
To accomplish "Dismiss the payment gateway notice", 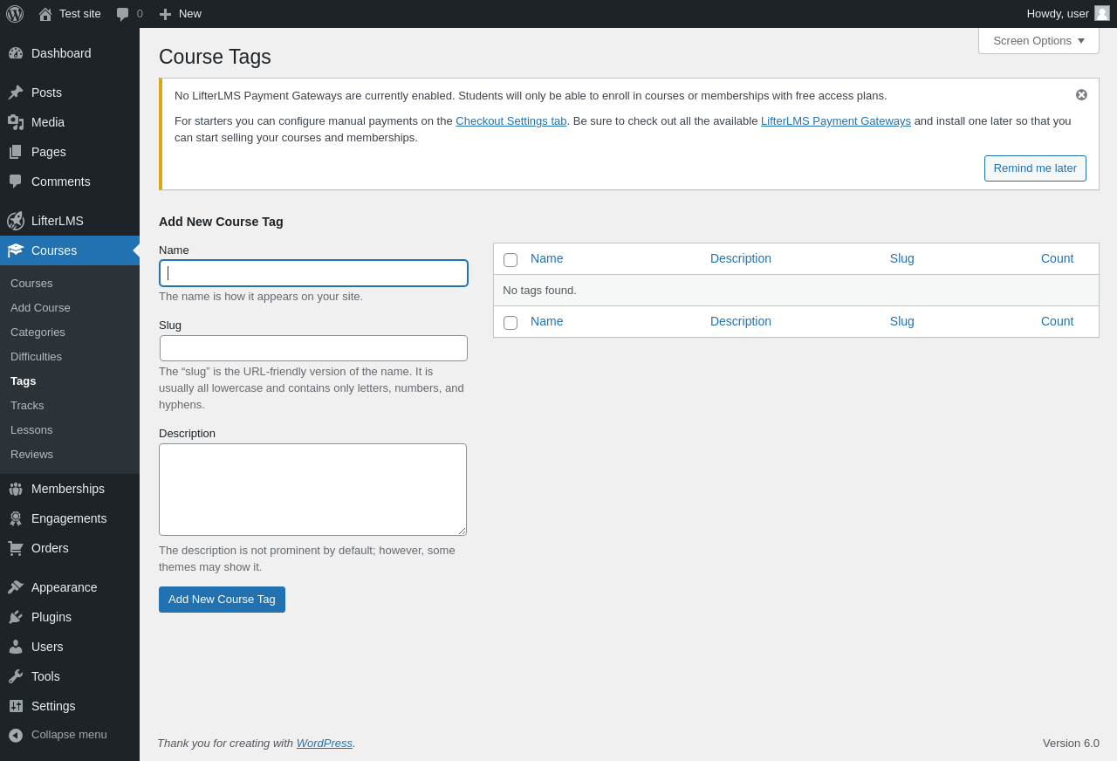I will coord(1081,95).
